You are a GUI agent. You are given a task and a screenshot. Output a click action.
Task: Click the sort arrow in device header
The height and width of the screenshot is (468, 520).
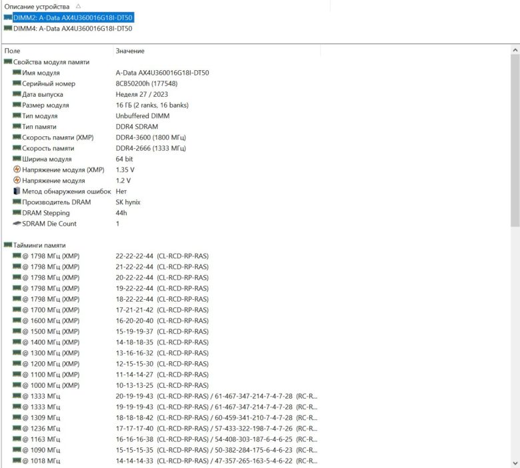[78, 6]
